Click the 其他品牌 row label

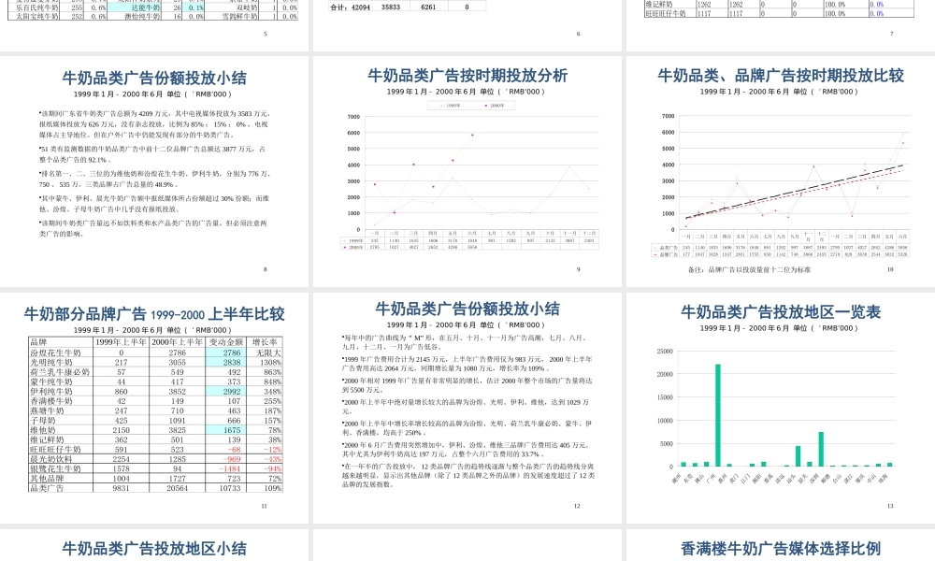47,478
